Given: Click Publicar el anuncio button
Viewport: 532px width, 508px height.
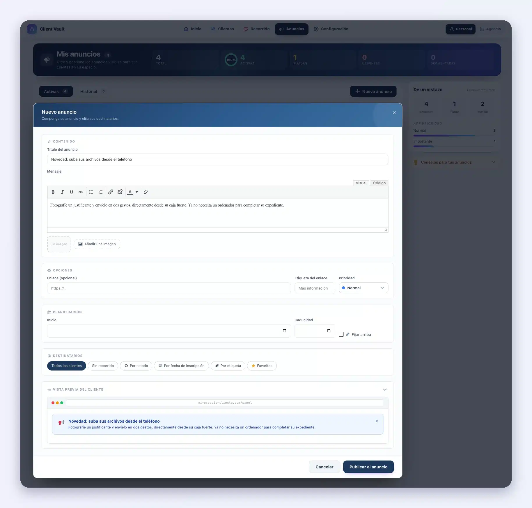Looking at the screenshot, I should click(x=368, y=467).
